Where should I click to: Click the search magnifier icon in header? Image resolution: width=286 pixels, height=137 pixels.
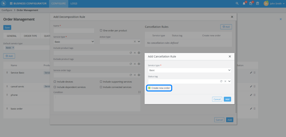237,3
